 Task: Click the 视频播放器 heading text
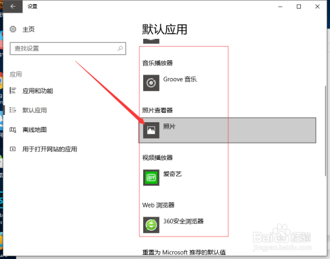click(x=158, y=157)
